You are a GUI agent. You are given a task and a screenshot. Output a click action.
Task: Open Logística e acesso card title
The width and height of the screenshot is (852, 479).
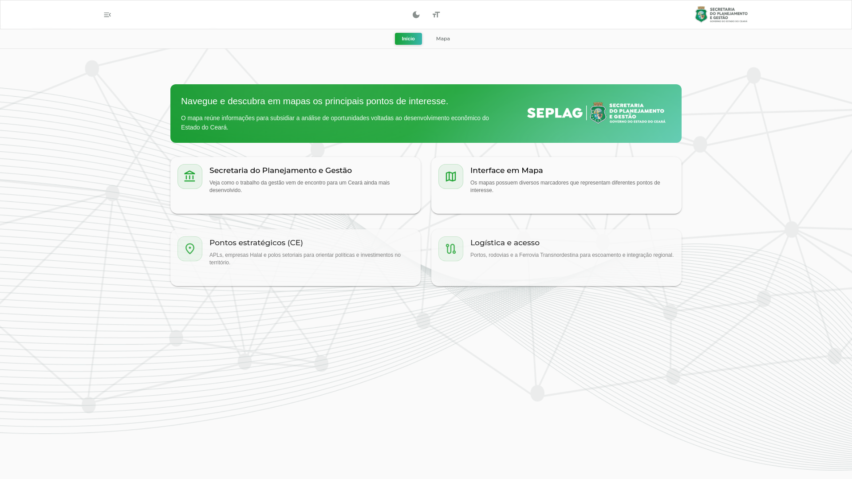tap(505, 243)
